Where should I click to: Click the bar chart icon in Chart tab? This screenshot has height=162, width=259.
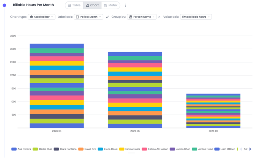(87, 5)
